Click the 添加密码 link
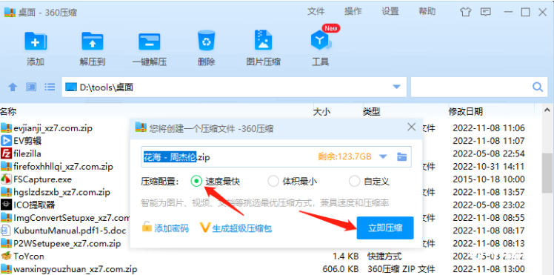The image size is (554, 275). pyautogui.click(x=171, y=228)
